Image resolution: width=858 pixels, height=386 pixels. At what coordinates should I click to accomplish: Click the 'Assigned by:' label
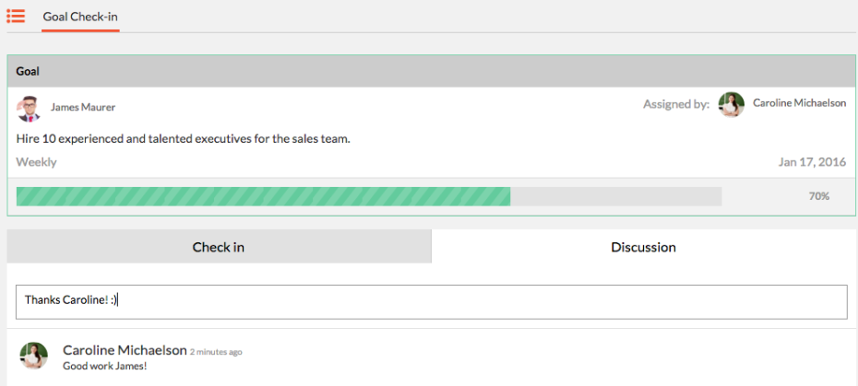[676, 104]
